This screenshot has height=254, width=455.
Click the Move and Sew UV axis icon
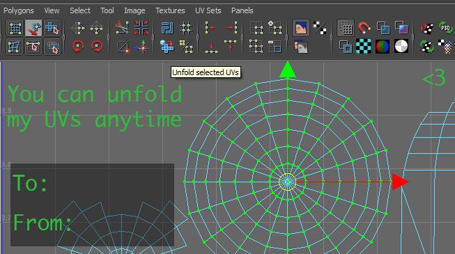pos(141,47)
